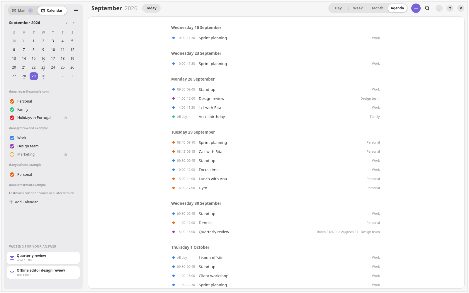Toggle Holidays in Portugal calendar checkbox
This screenshot has height=293, width=469.
click(x=12, y=118)
